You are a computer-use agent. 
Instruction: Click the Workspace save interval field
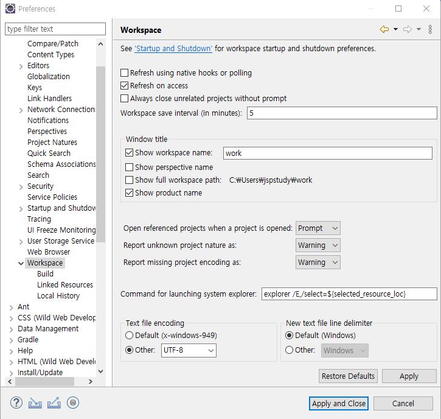coord(342,113)
